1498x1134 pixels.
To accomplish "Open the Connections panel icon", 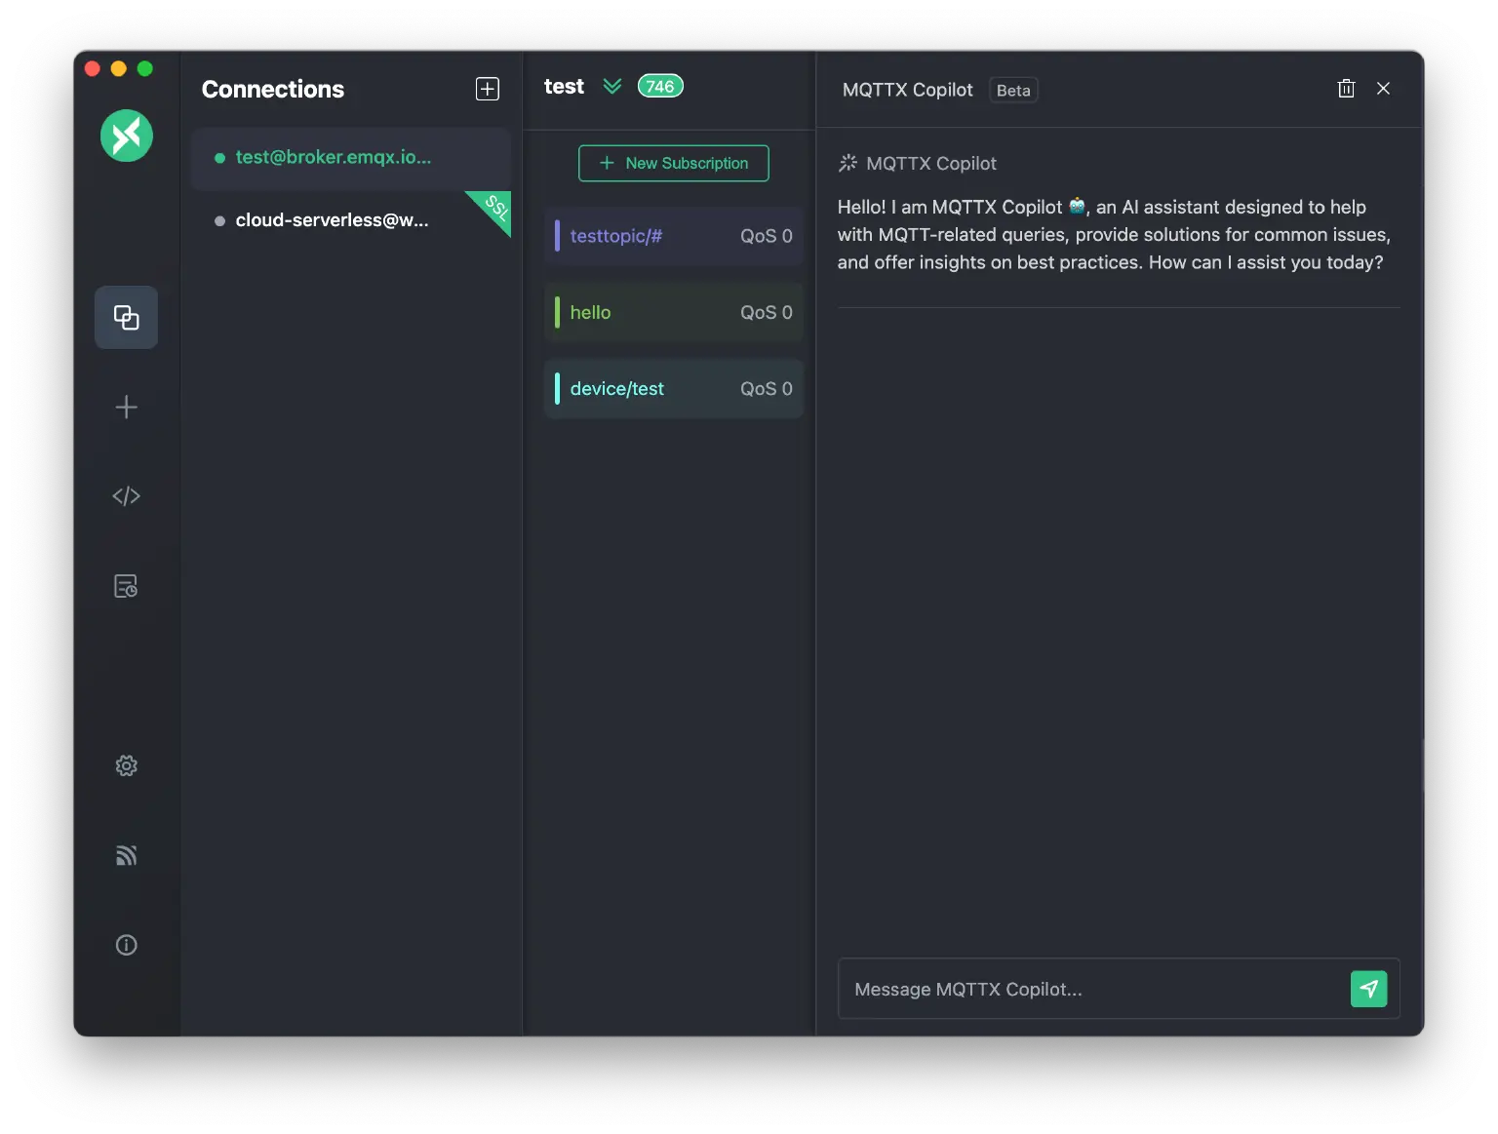I will click(x=126, y=317).
